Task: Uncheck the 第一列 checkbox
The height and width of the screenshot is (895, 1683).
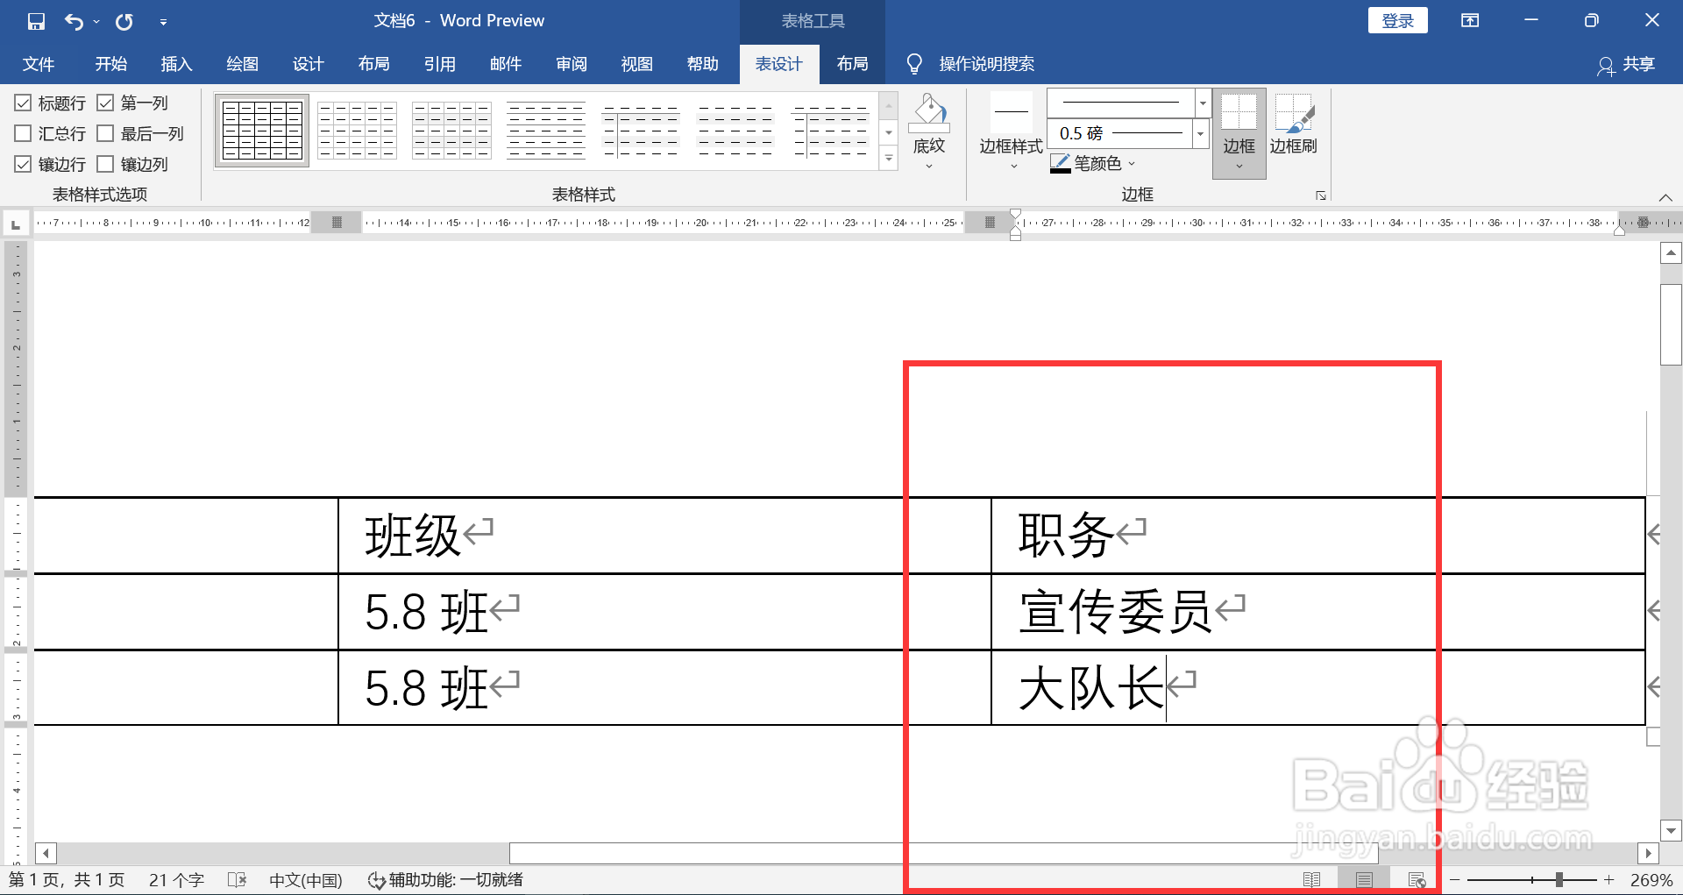Action: [107, 103]
